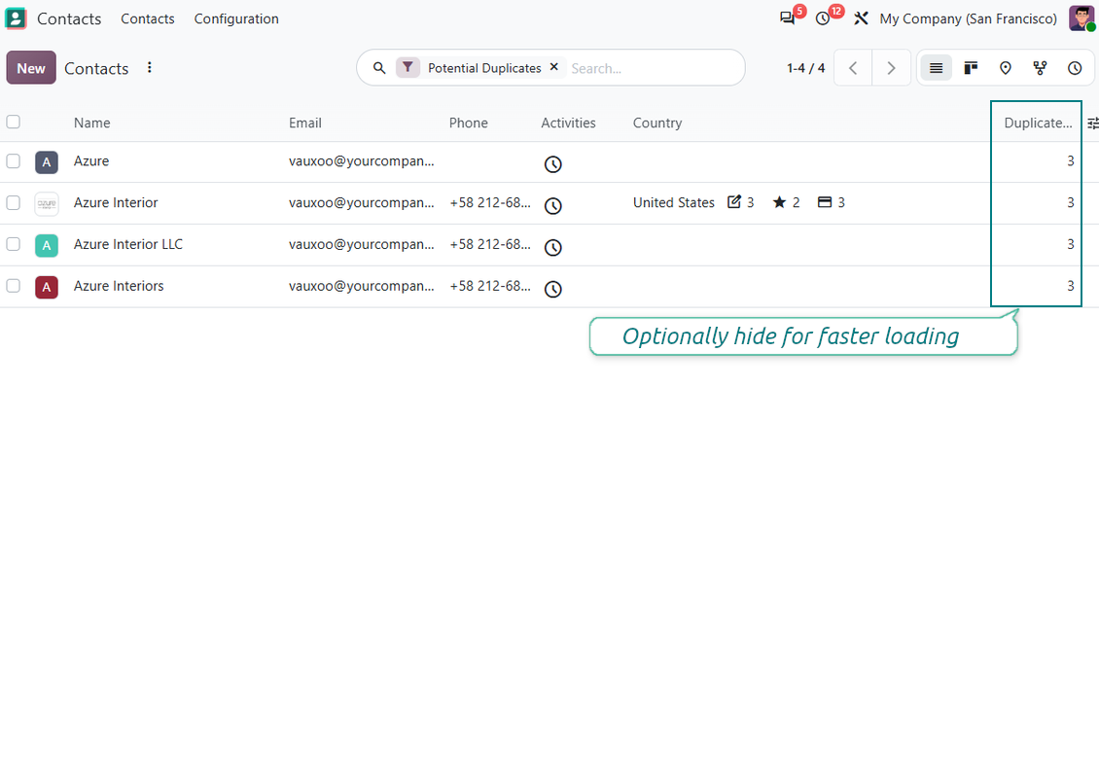Focus the Search input field
The width and height of the screenshot is (1099, 774).
(x=652, y=68)
